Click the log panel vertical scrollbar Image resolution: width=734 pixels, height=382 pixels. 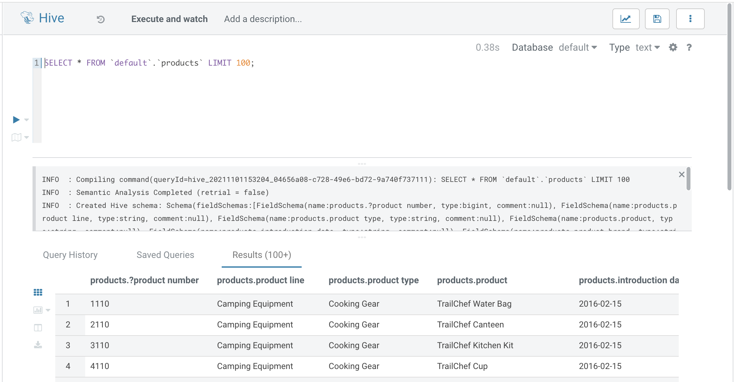click(x=688, y=179)
